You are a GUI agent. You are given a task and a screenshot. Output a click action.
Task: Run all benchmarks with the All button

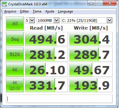(15, 24)
